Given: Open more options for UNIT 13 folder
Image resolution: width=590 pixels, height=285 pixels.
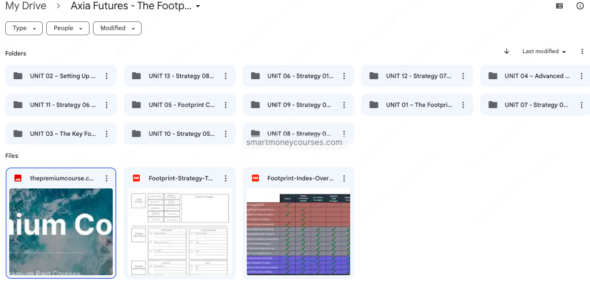Looking at the screenshot, I should 225,76.
